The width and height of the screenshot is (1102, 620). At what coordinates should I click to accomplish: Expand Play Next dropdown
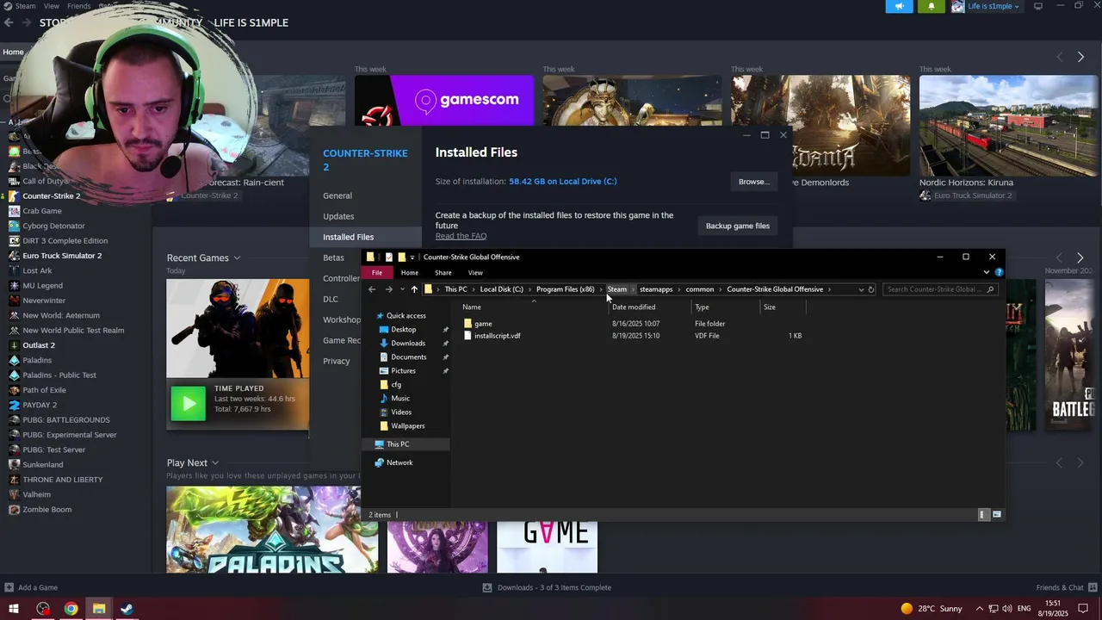pos(215,463)
